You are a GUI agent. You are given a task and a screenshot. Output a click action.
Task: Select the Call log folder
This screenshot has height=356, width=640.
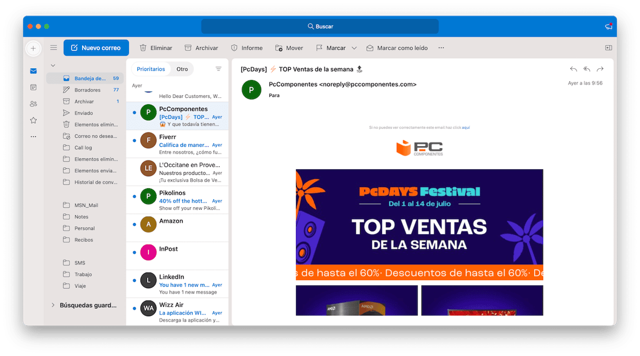[85, 148]
